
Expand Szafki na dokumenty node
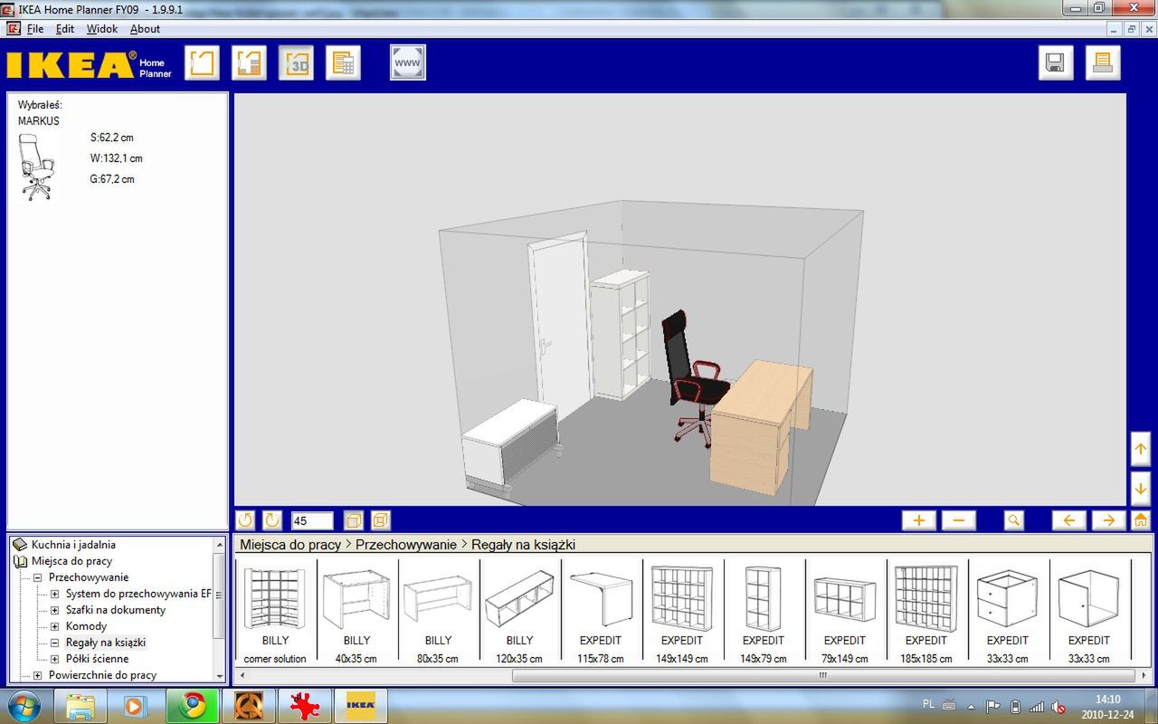(54, 610)
